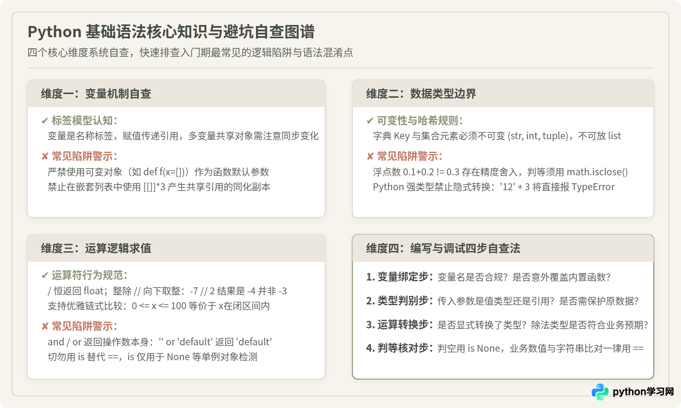The image size is (681, 408).
Task: Select the line about chained comparison "0 <= x <= 100"
Action: click(159, 306)
